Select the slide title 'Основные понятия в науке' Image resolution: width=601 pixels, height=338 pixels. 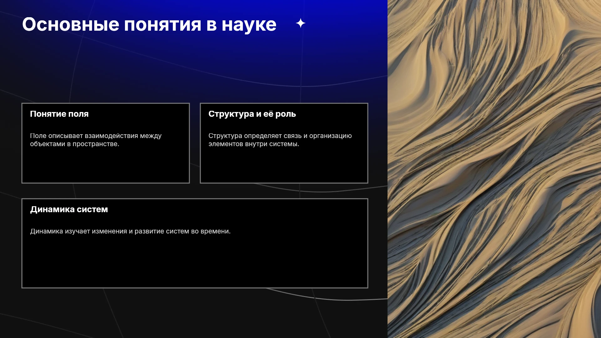tap(149, 25)
